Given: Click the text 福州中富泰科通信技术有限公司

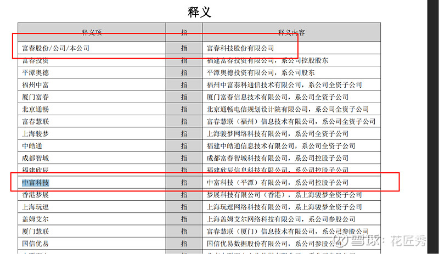Looking at the screenshot, I should [254, 85].
